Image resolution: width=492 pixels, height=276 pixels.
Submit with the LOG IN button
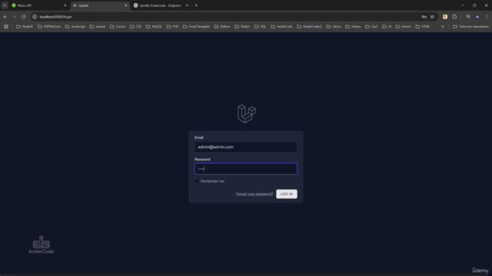pos(287,194)
